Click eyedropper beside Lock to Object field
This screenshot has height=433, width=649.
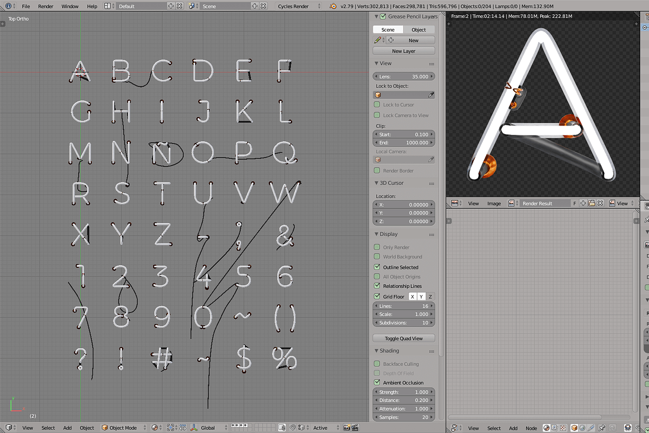[431, 95]
